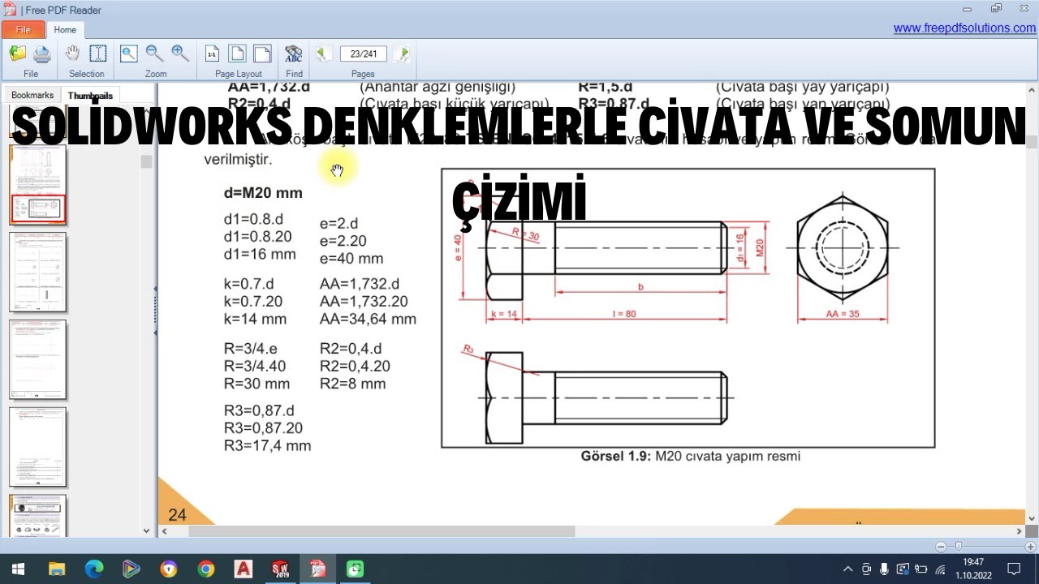
Task: Switch to SolidWorks 2019 in taskbar
Action: tap(280, 569)
